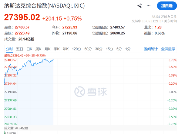Viewport: 182px width, 134px height.
Task: Show the 60分 interval chart
Action: (x=88, y=49)
